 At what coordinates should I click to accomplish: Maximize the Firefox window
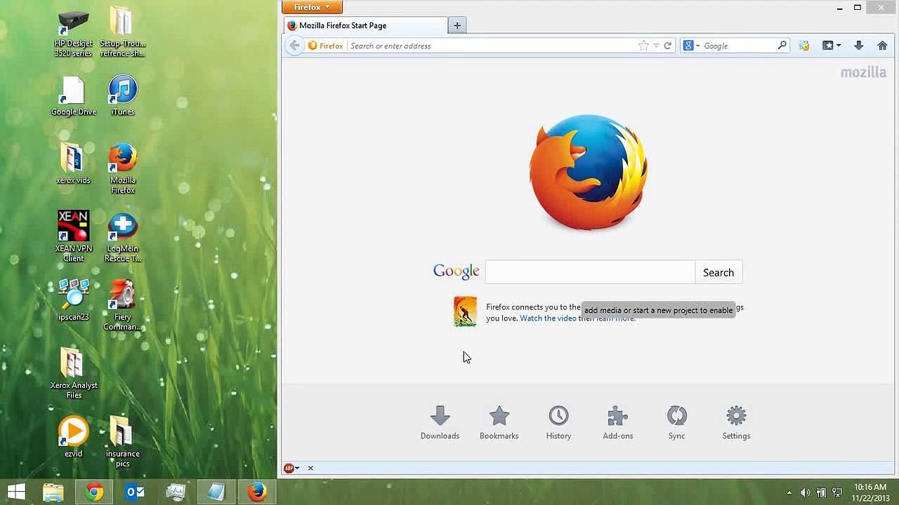tap(858, 8)
